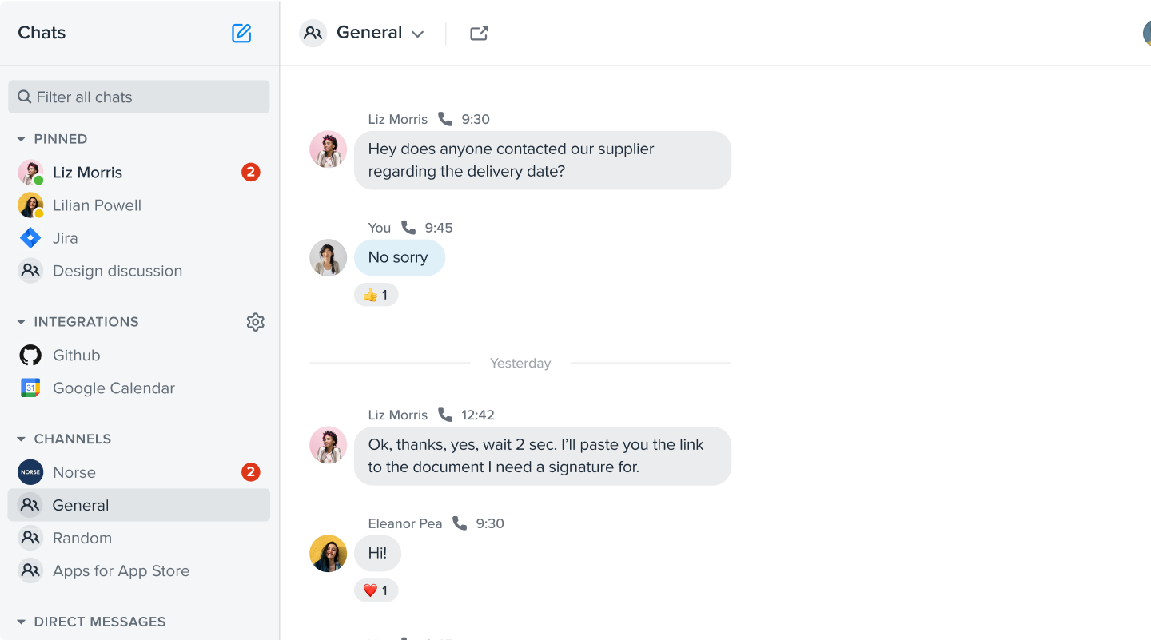Image resolution: width=1151 pixels, height=640 pixels.
Task: Open the Apps for App Store channel
Action: (x=121, y=570)
